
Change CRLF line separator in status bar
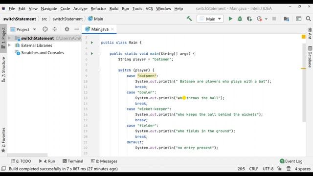253,169
